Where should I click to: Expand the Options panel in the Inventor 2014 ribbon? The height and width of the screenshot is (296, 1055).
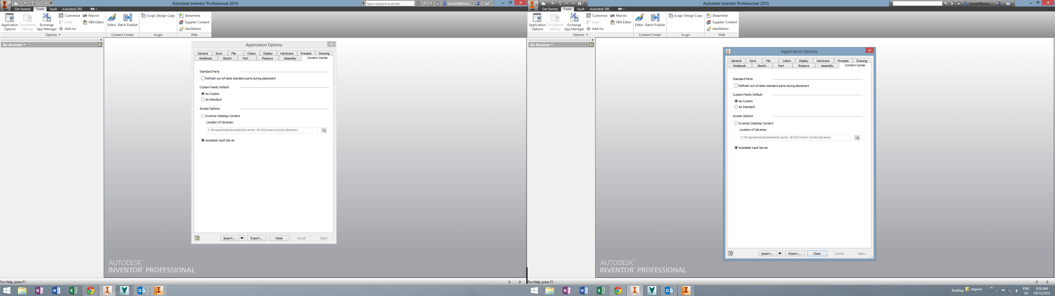53,35
